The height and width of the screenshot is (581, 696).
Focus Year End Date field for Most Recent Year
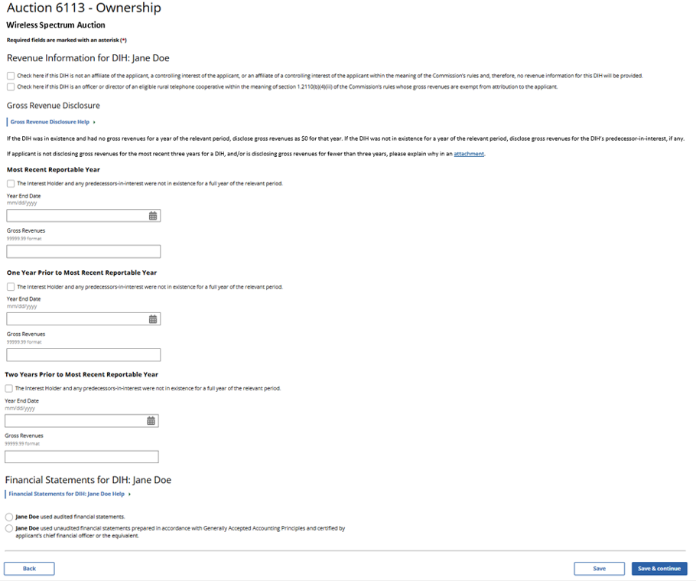pyautogui.click(x=76, y=216)
